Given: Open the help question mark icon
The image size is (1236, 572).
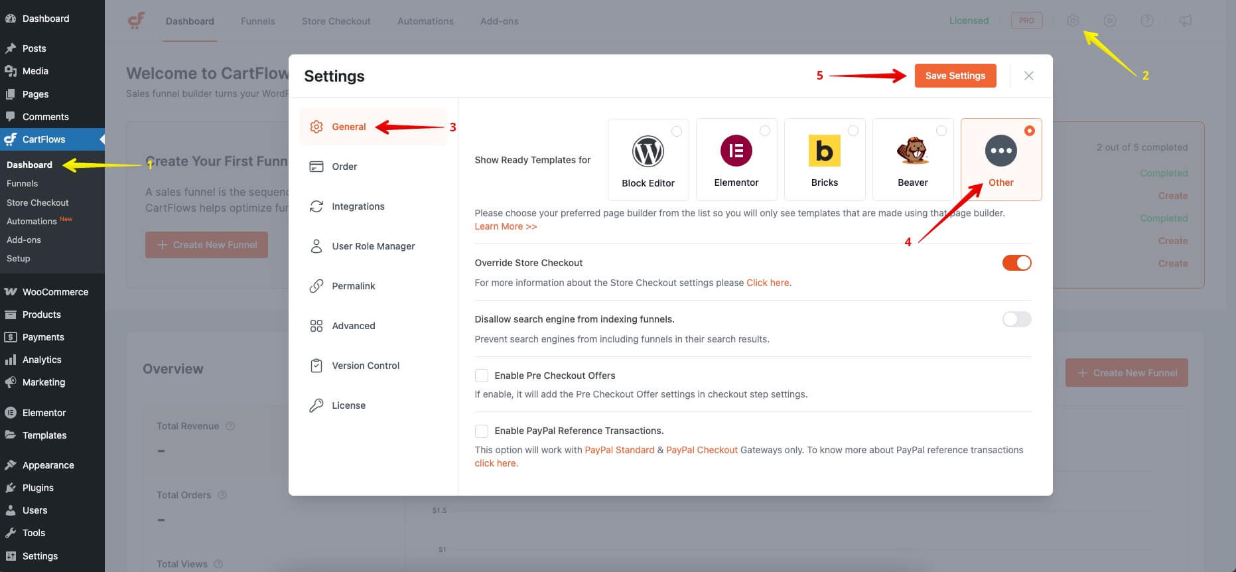Looking at the screenshot, I should 1147,21.
